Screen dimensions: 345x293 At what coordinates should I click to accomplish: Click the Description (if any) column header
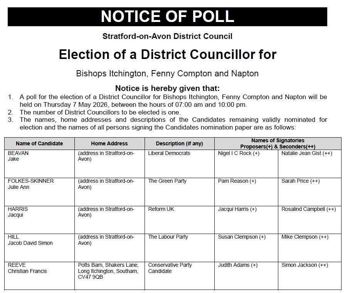coord(179,143)
